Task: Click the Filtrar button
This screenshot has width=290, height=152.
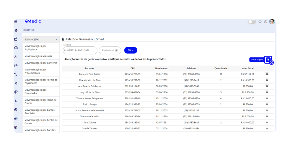Action: point(131,50)
